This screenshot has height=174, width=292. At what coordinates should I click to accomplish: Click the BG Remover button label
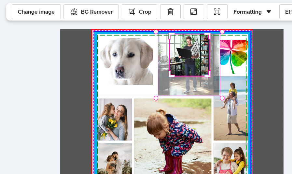click(97, 12)
